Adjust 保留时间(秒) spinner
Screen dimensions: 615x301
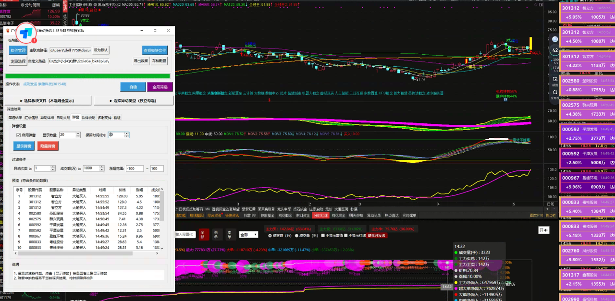(127, 135)
